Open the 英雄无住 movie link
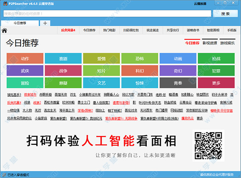Screen dimensions: 241x178 tap(61, 94)
